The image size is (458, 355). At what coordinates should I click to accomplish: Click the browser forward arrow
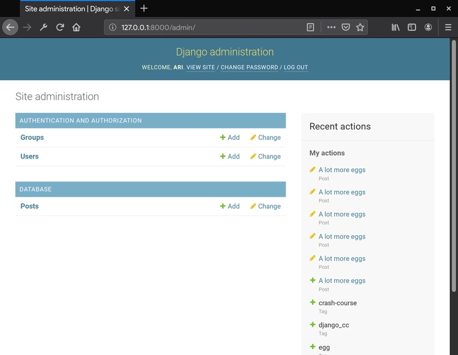click(27, 28)
